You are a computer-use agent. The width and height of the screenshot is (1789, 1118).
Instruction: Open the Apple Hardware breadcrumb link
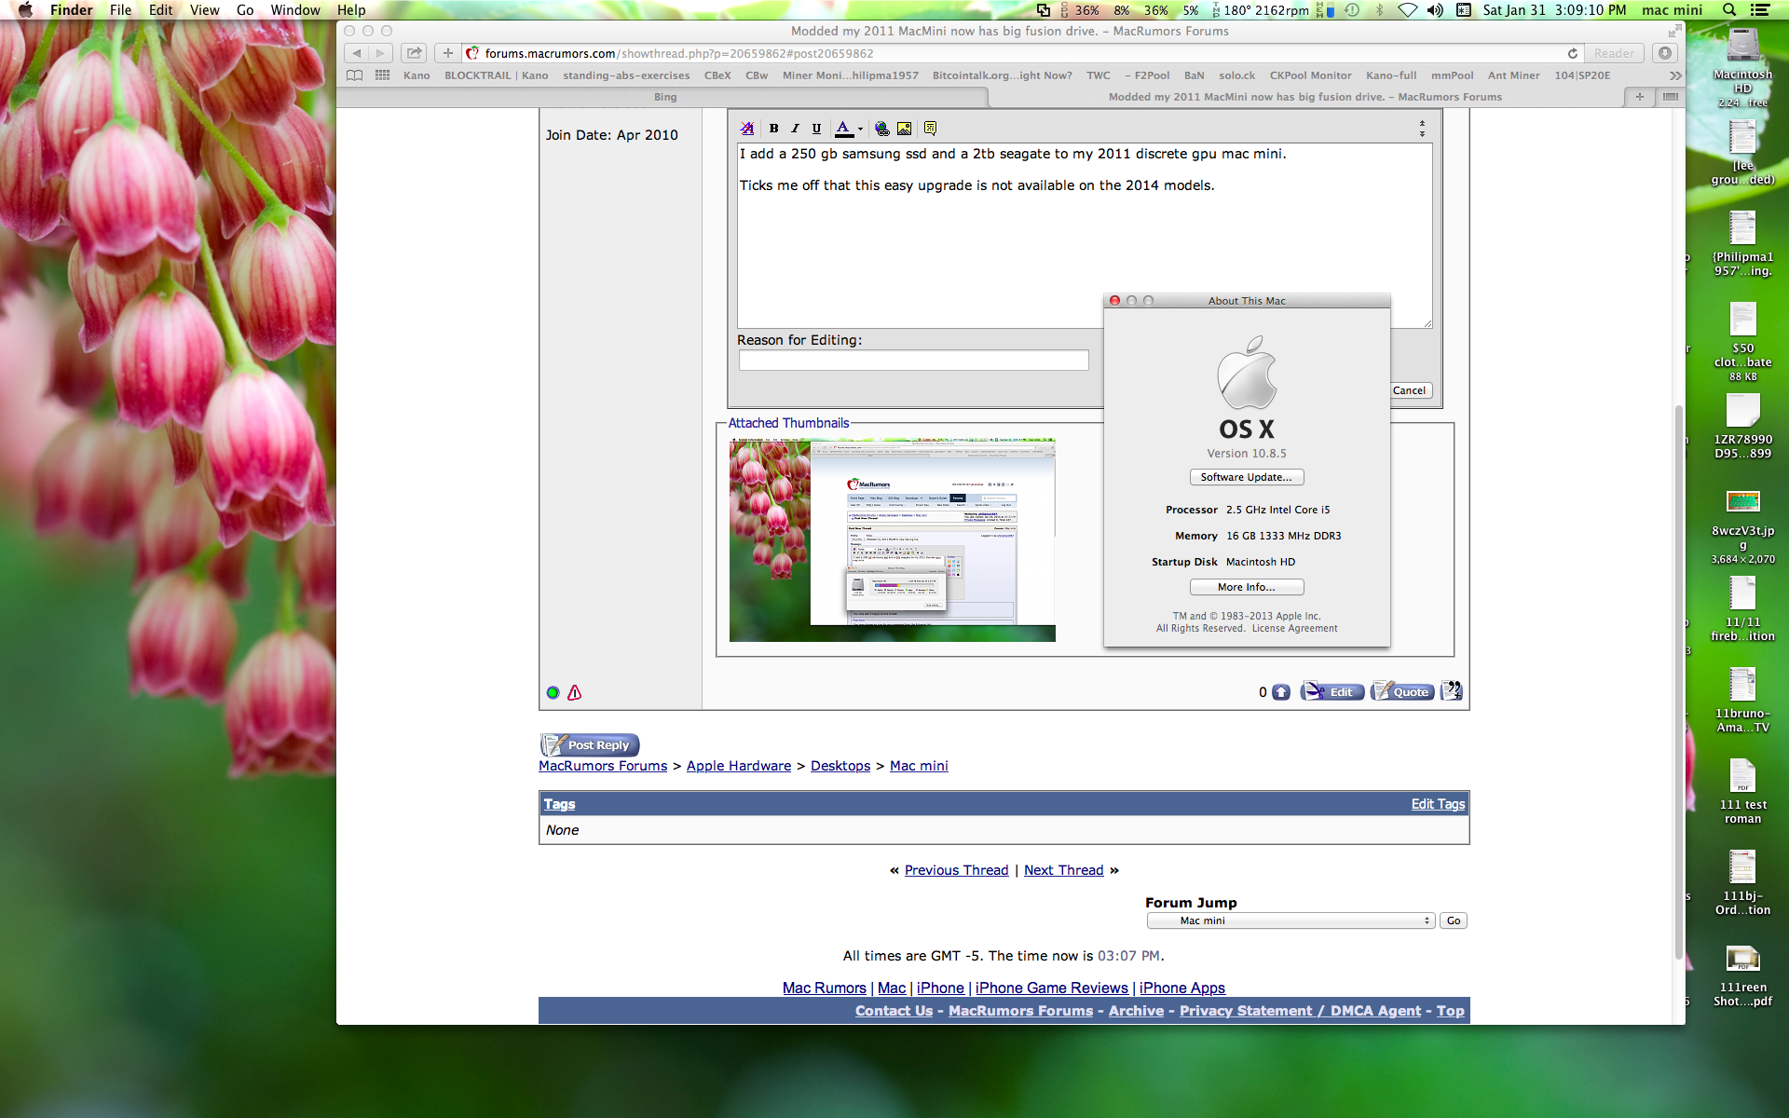pos(739,766)
